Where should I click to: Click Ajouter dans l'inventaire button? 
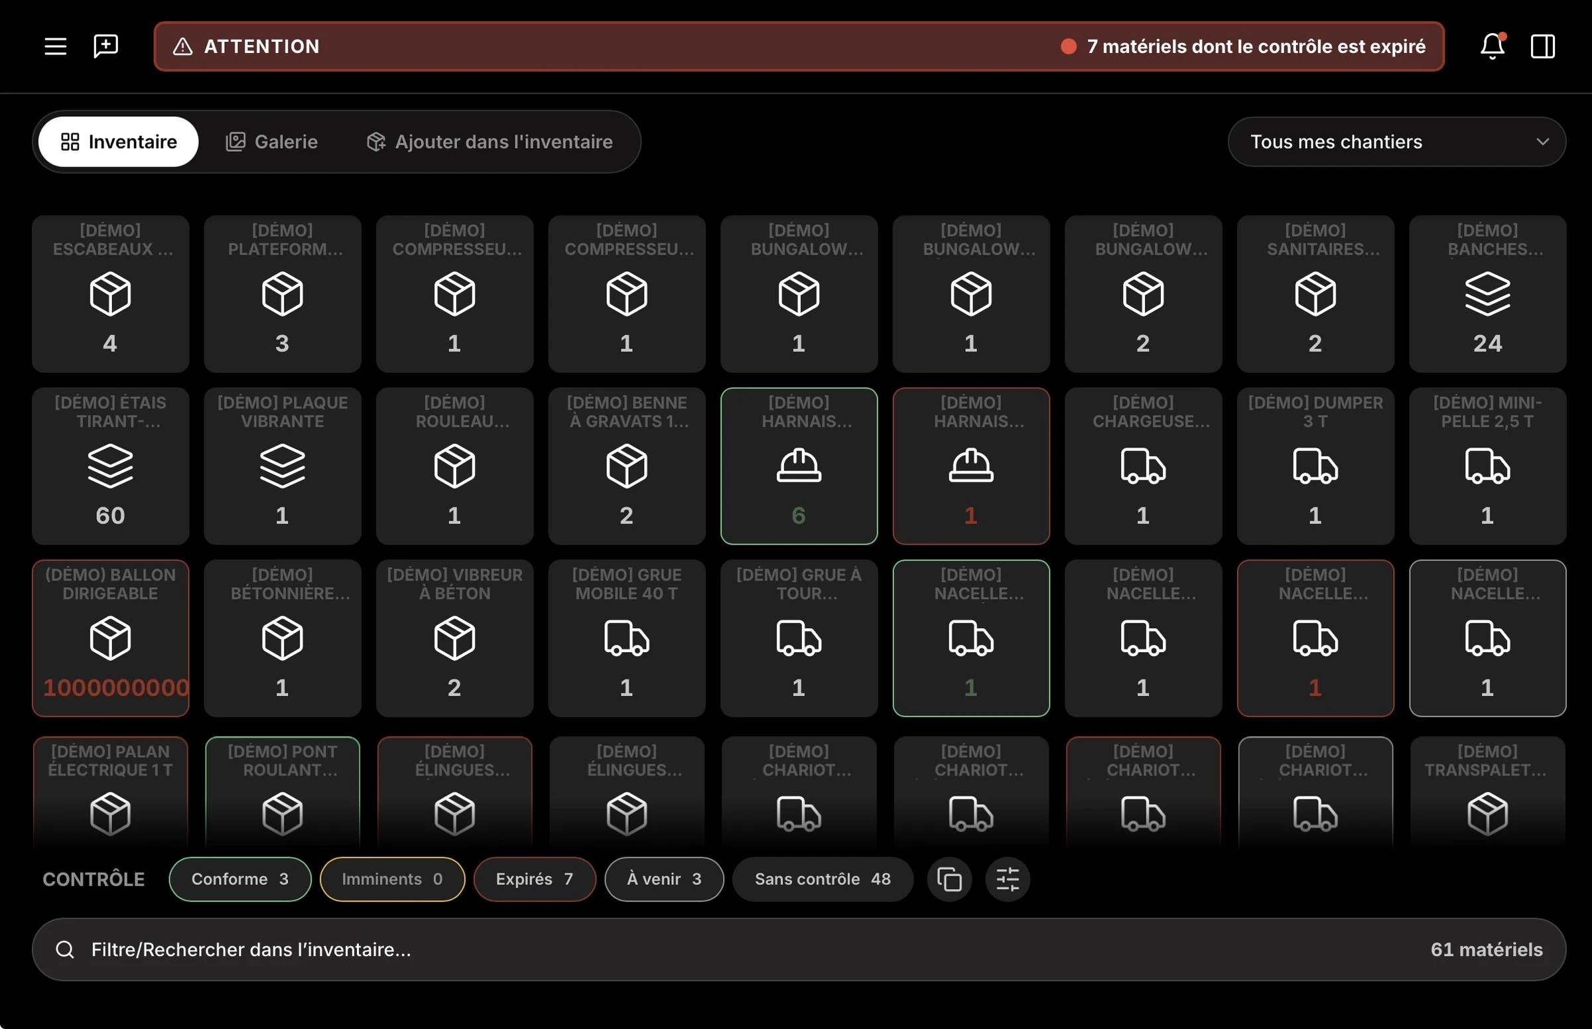pyautogui.click(x=490, y=142)
